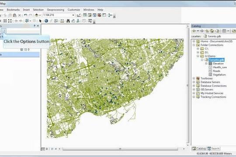Click the Refresh map icon
The width and height of the screenshot is (236, 157).
(x=52, y=149)
